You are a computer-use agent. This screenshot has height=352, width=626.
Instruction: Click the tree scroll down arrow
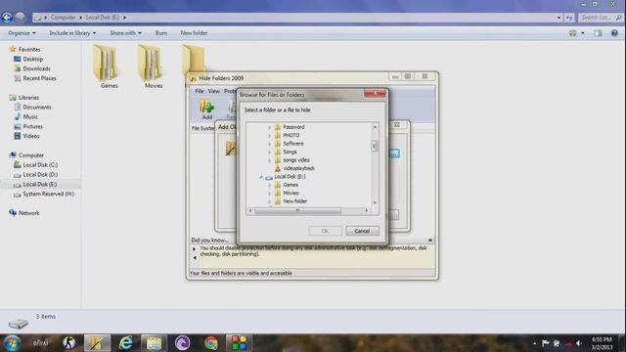tap(375, 202)
